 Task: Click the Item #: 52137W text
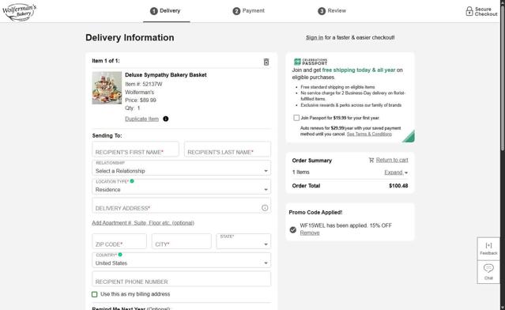(144, 84)
